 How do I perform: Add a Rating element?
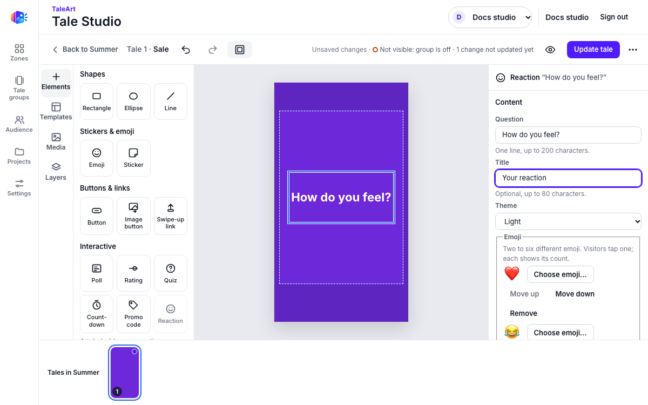(x=133, y=273)
